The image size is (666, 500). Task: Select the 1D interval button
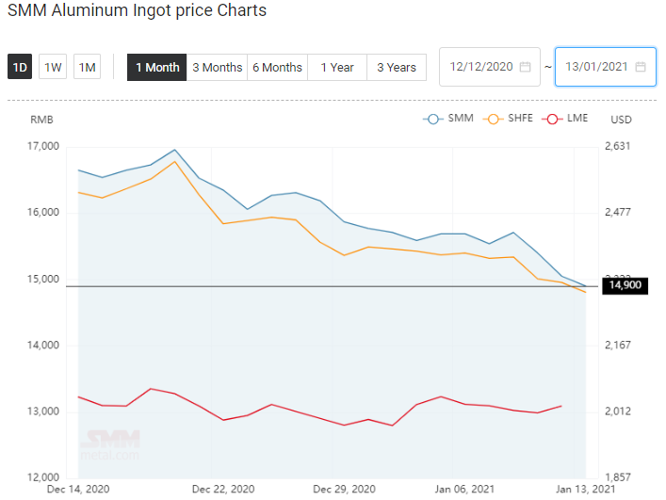coord(20,67)
